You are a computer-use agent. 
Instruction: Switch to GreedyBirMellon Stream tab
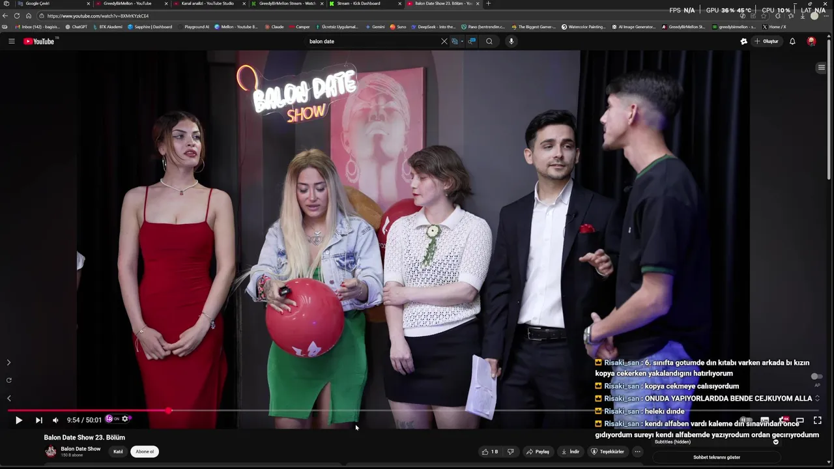click(287, 3)
